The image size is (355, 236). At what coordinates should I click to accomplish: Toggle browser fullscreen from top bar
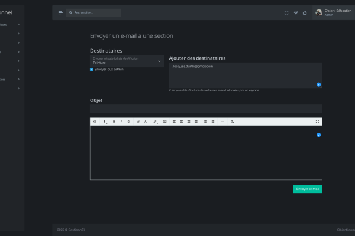[286, 12]
